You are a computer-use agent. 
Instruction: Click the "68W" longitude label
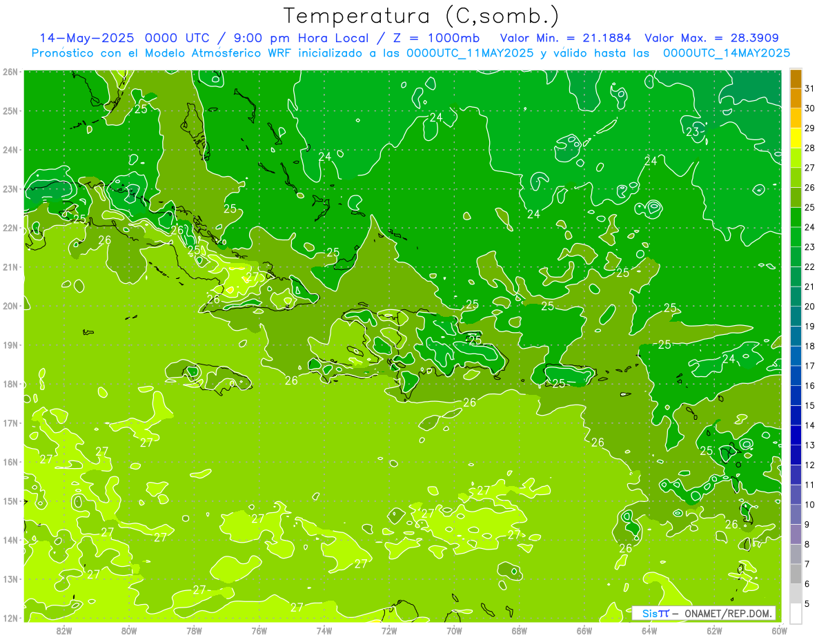pyautogui.click(x=520, y=630)
